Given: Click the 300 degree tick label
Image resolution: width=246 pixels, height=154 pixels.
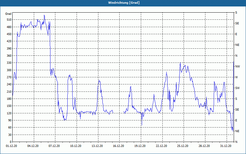Looking at the screenshot, I should [9, 70].
